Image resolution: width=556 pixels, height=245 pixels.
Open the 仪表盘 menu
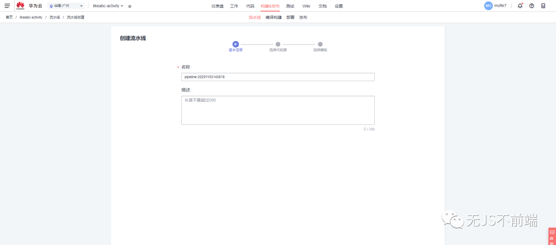point(217,6)
